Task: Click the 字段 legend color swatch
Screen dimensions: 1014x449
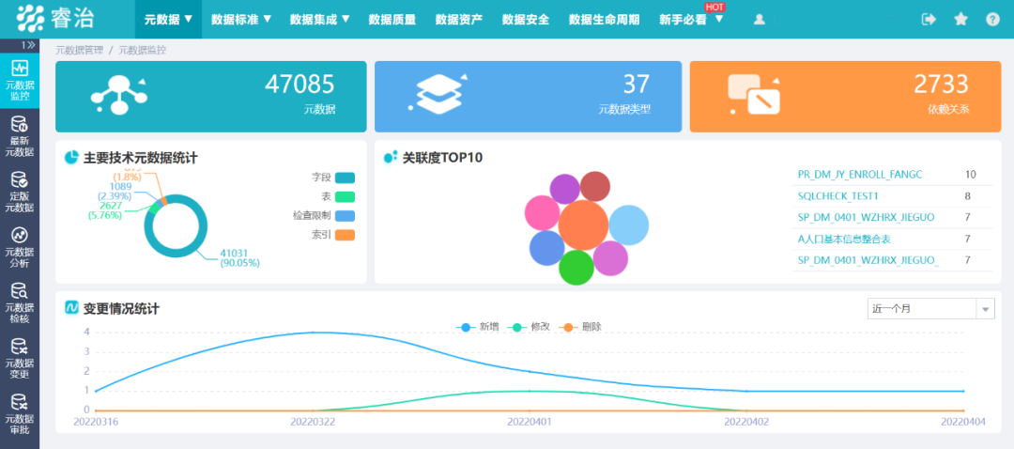Action: click(x=345, y=178)
